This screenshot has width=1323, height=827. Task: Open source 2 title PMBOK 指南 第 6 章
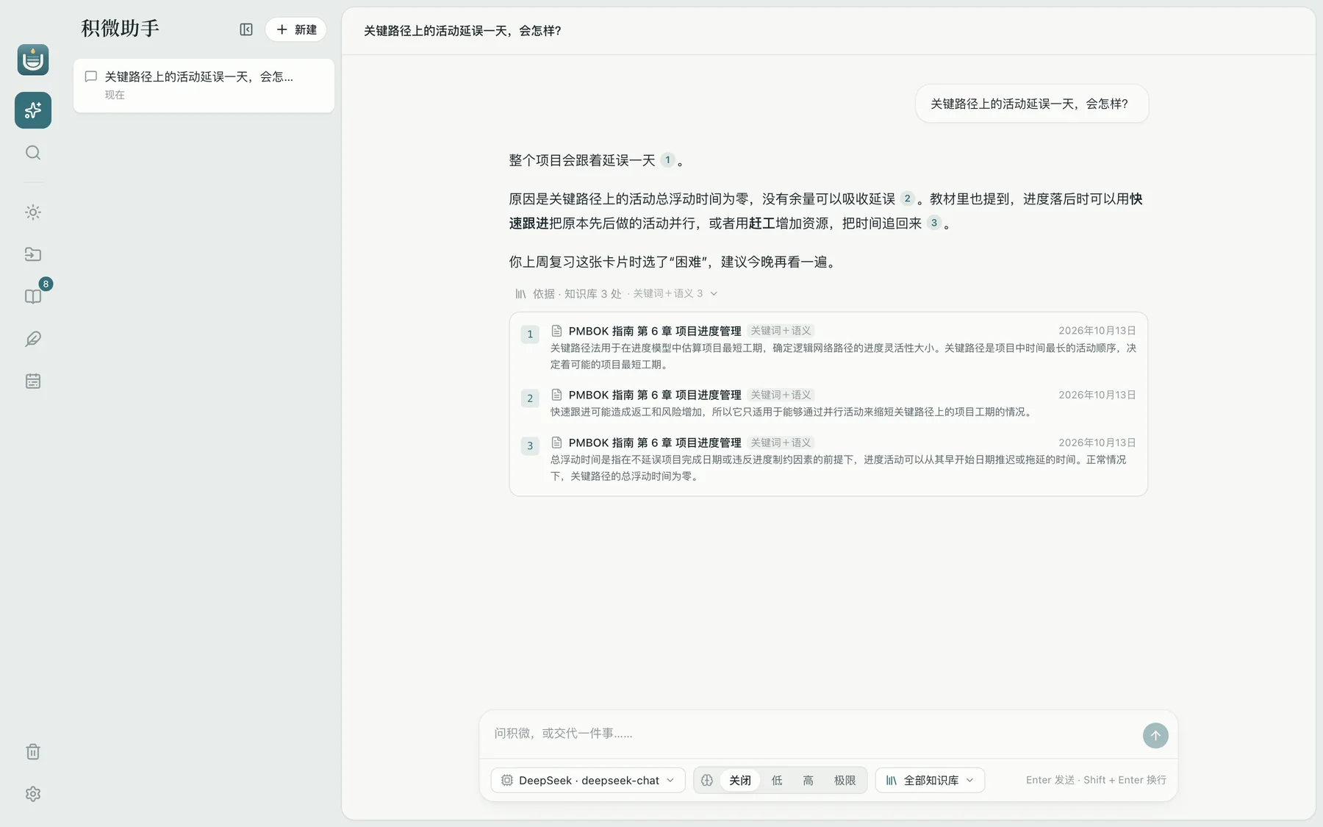[655, 395]
